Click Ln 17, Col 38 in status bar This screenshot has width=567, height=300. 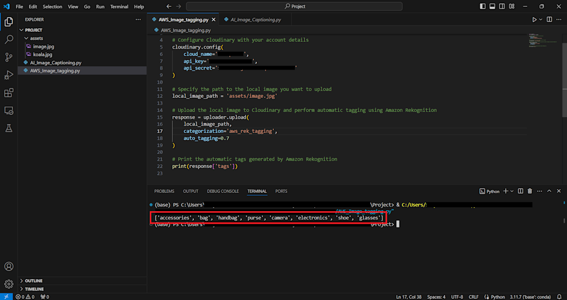[x=409, y=297]
